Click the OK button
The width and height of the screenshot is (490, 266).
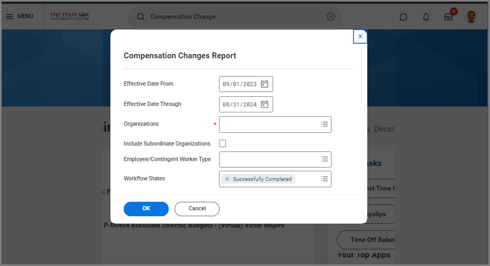tap(146, 209)
